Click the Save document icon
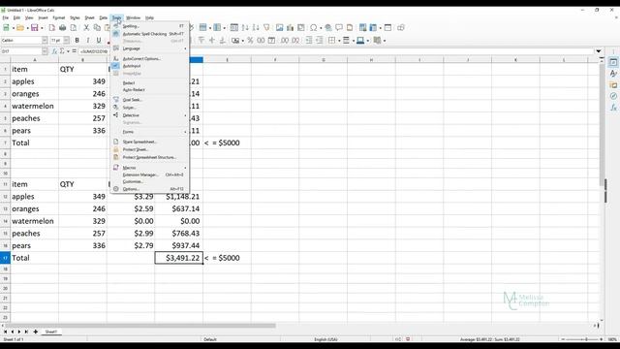The image size is (620, 349). coord(35,28)
